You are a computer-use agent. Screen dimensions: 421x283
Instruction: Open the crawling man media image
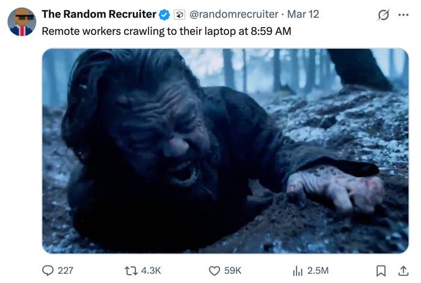(225, 151)
